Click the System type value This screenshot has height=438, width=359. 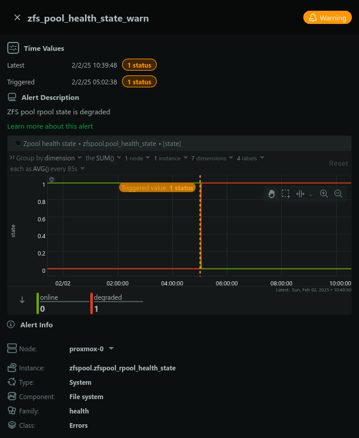click(80, 382)
